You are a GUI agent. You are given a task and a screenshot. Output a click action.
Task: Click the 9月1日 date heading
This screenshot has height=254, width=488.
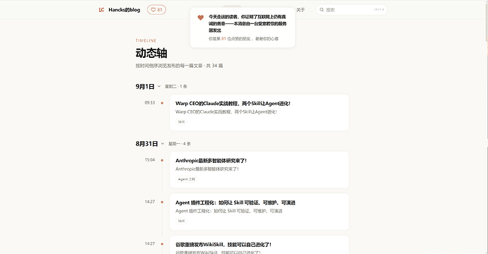[x=145, y=86]
